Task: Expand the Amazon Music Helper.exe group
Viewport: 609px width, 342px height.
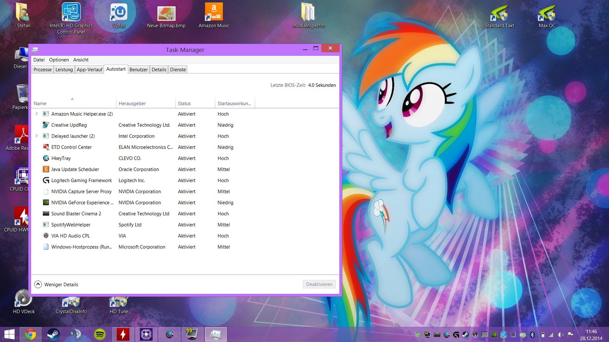Action: tap(37, 114)
